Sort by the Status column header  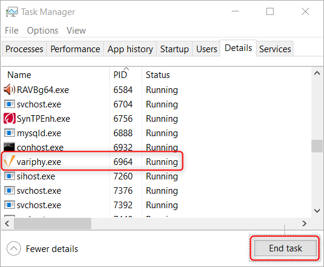coord(158,75)
